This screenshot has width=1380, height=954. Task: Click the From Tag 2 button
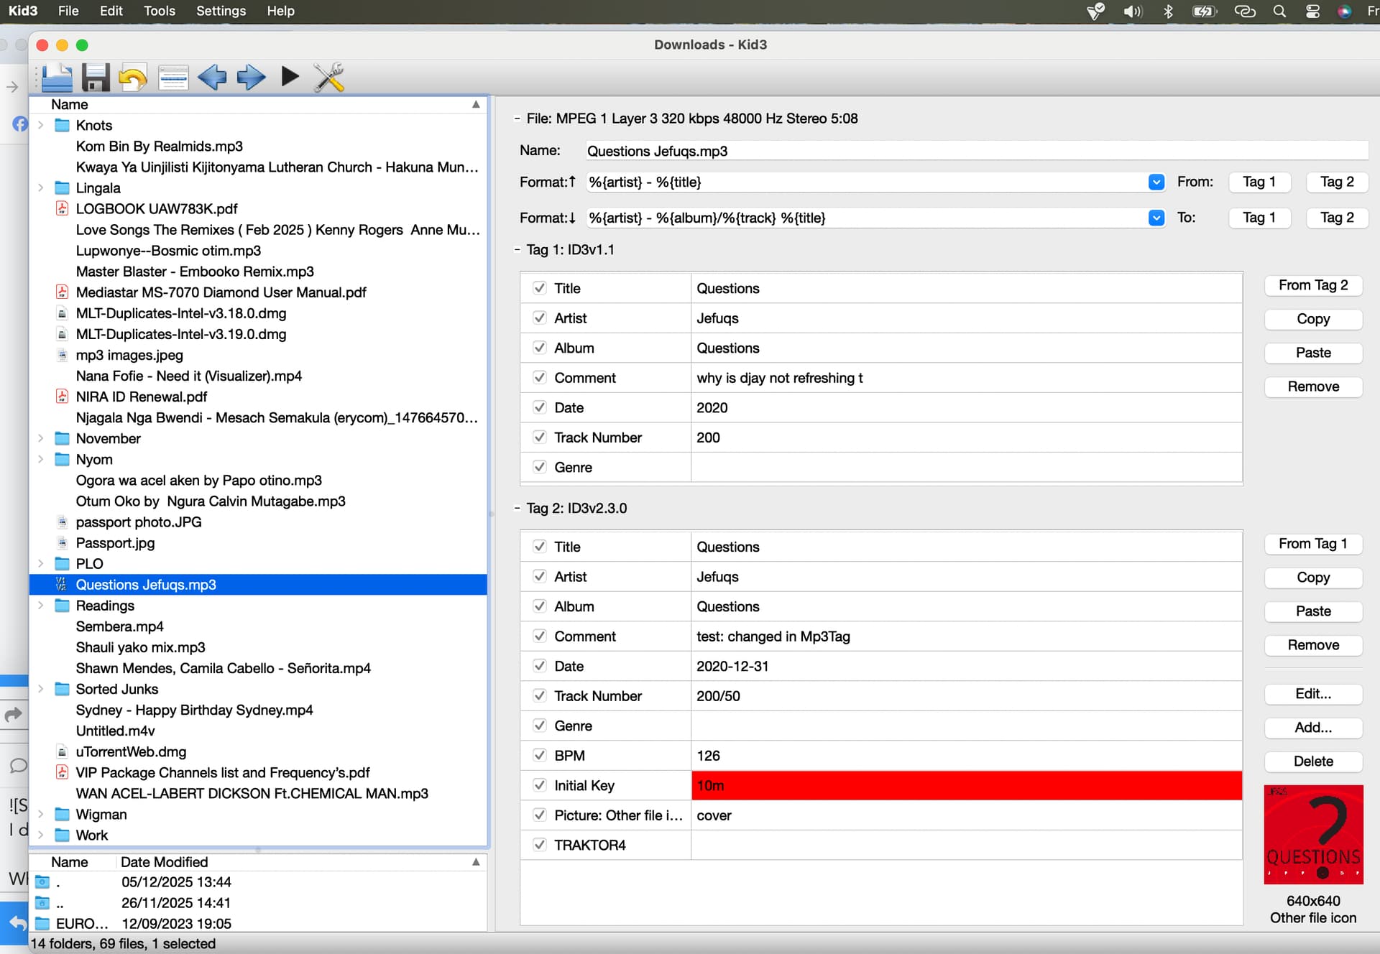[x=1312, y=285]
